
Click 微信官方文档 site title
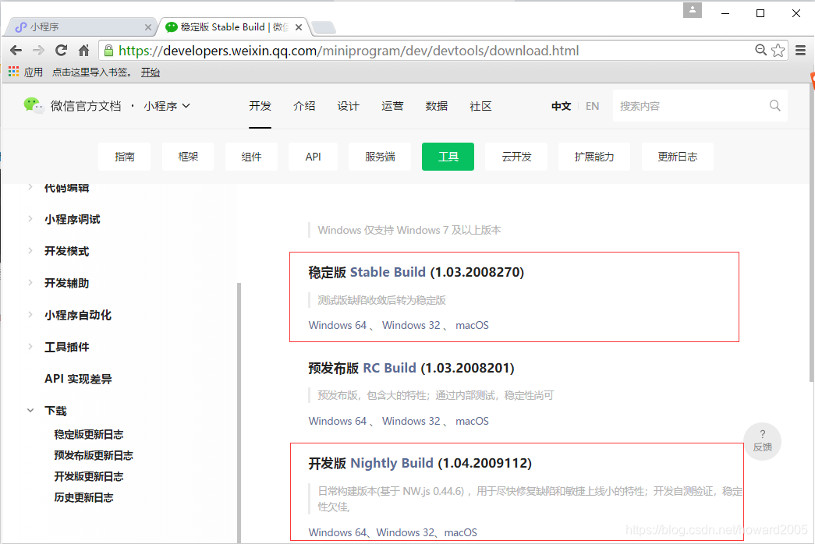(x=86, y=106)
